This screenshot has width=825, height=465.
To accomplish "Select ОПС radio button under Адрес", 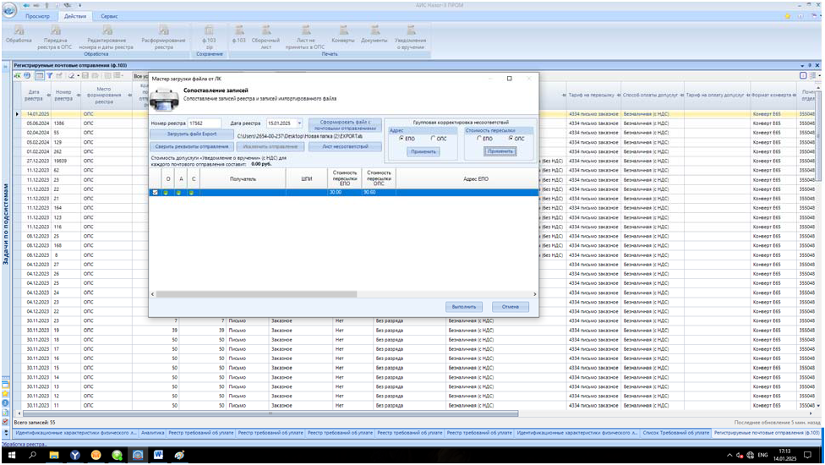I will click(x=433, y=139).
